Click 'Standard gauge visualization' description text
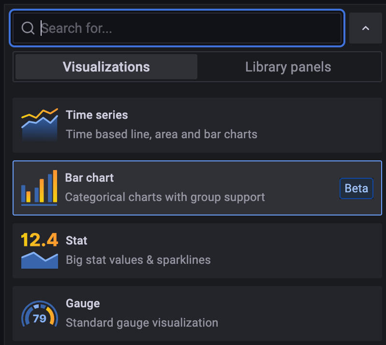Image resolution: width=386 pixels, height=345 pixels. pos(142,323)
